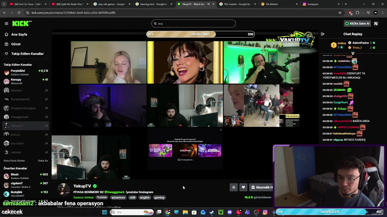Check the 'Bir daha gösterme' checkbox
The width and height of the screenshot is (387, 217).
[179, 160]
